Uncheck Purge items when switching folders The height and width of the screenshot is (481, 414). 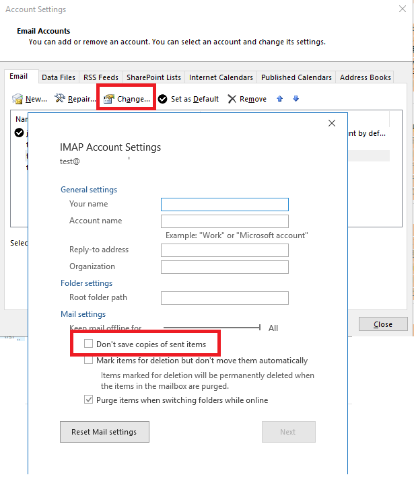click(x=89, y=400)
